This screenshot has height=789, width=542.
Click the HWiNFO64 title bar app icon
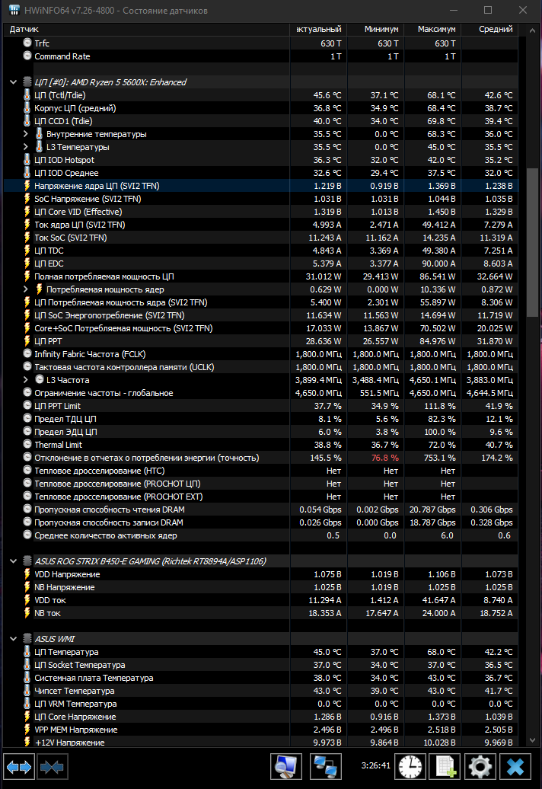point(14,10)
